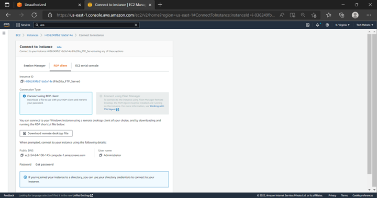
Task: Open the Privacy footer link
Action: pyautogui.click(x=332, y=195)
